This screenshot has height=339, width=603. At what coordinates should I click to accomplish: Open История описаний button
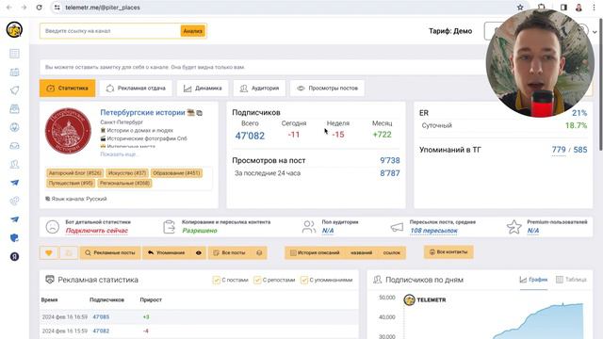pos(315,253)
